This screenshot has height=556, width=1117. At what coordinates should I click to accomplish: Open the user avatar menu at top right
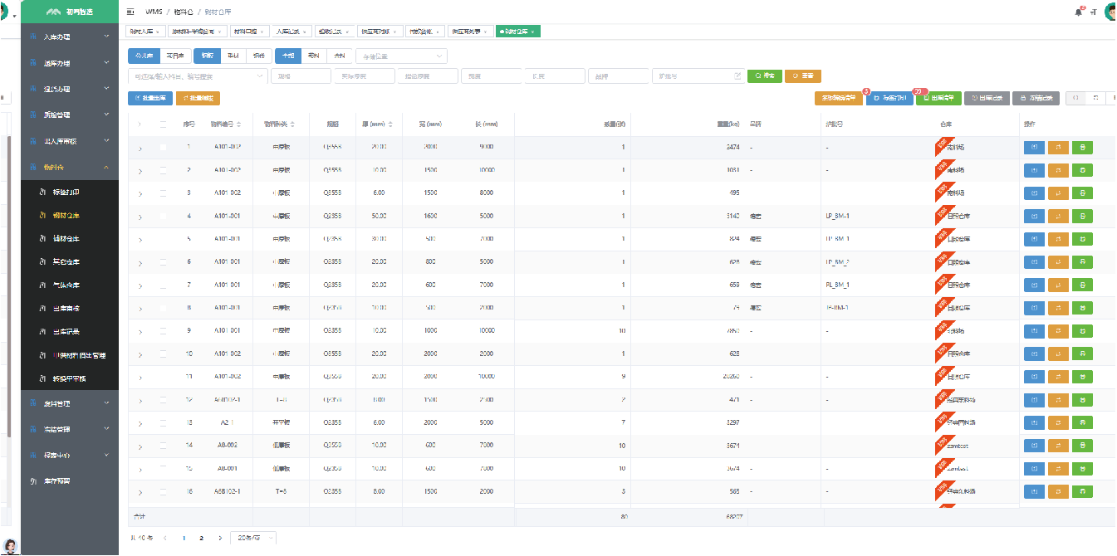click(1110, 12)
